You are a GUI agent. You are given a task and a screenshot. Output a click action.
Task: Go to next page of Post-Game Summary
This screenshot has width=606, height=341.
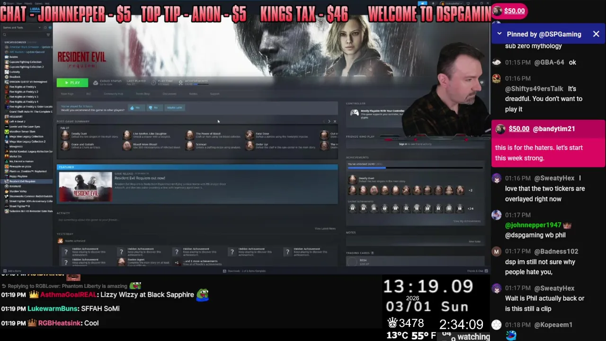point(329,122)
